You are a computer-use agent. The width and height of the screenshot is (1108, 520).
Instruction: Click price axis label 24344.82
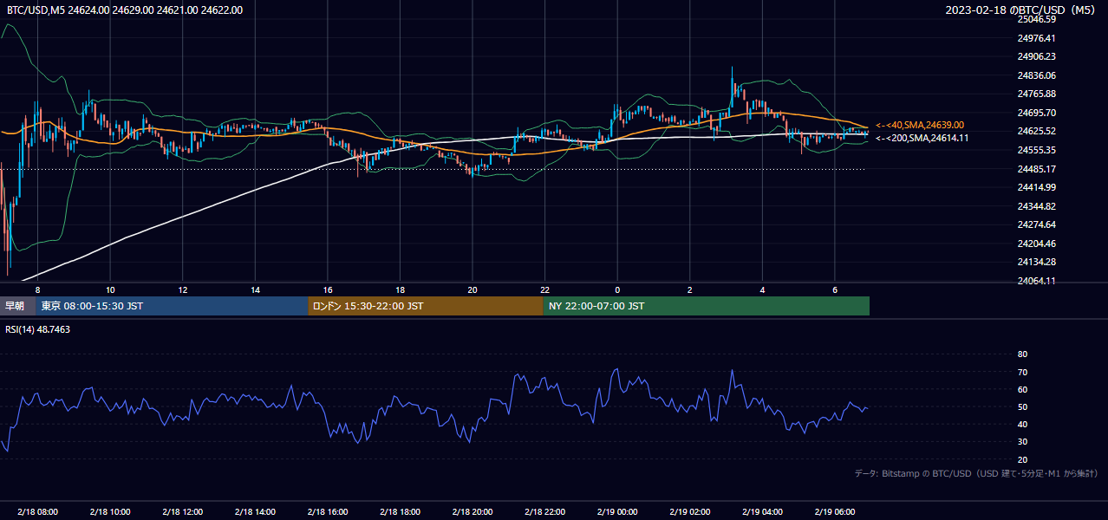click(1037, 206)
